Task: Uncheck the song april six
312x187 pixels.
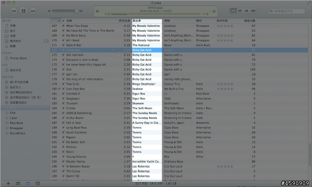Action: (63, 74)
